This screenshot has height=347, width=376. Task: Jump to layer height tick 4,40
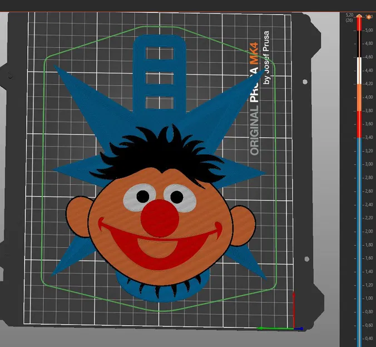coord(369,71)
